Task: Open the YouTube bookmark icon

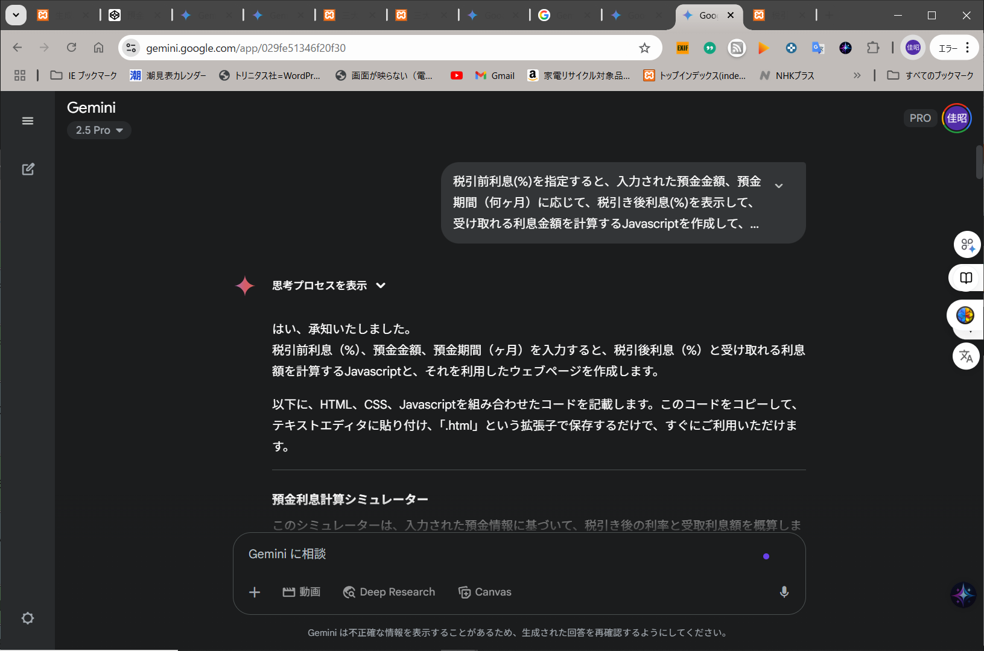Action: coord(457,75)
